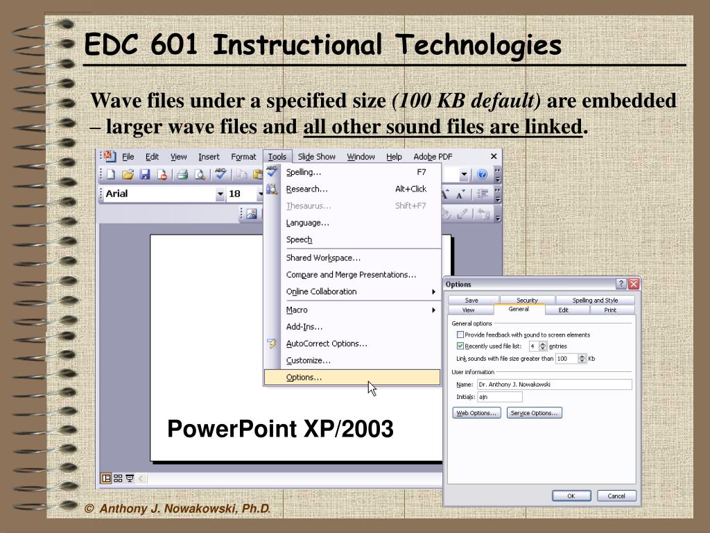
Task: Click the Save floppy disk icon
Action: click(145, 174)
